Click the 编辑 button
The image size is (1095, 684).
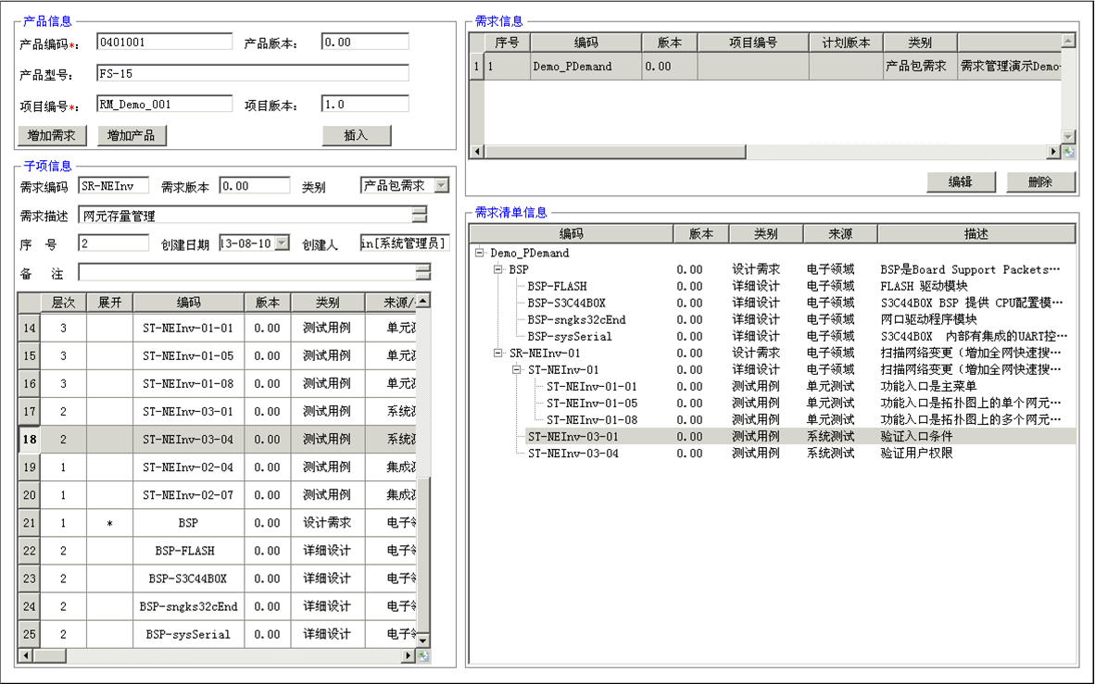960,182
